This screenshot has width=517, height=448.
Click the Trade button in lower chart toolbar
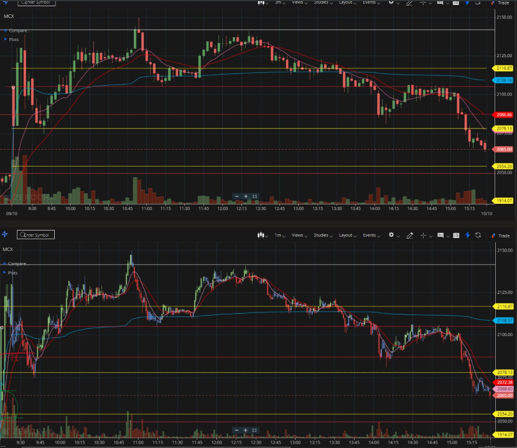coord(501,235)
